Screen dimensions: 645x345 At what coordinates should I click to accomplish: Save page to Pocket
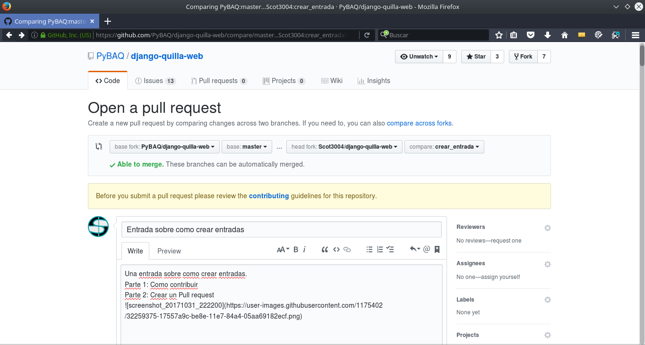pyautogui.click(x=531, y=35)
